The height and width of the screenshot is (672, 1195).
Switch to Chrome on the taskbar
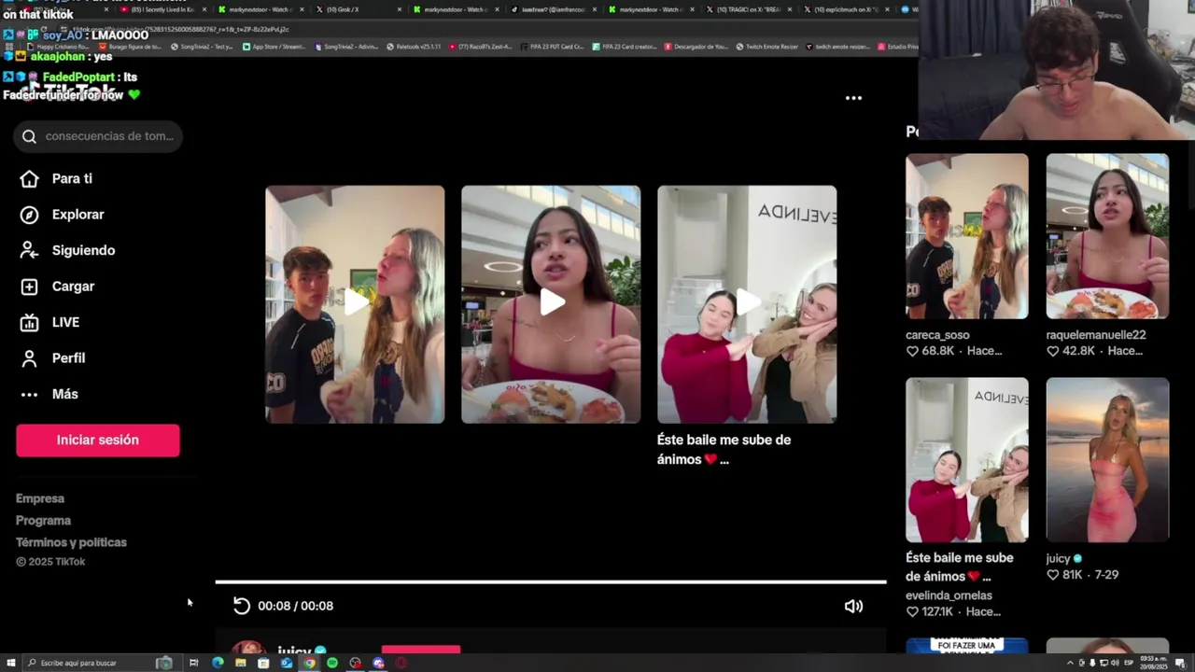[309, 663]
